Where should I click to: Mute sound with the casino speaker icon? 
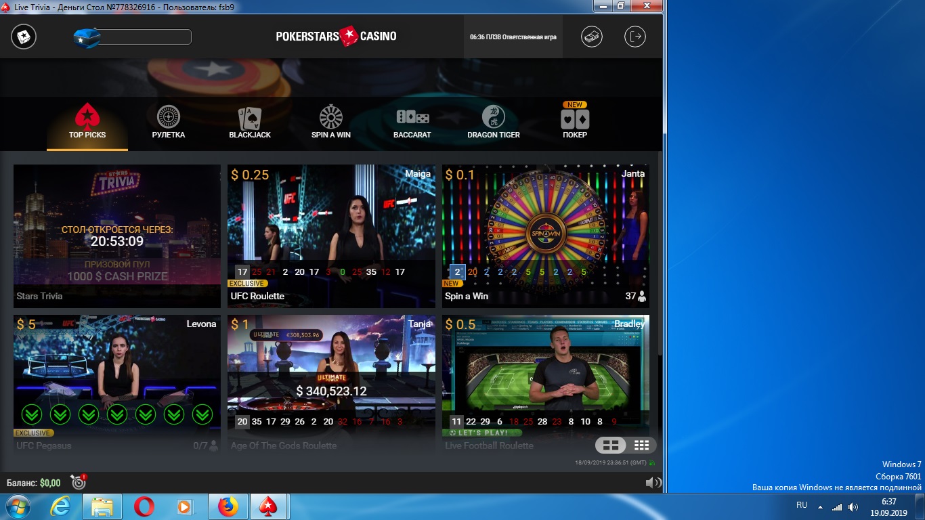653,483
